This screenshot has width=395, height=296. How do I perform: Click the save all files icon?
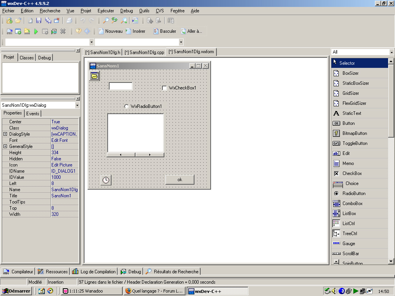coord(48,21)
